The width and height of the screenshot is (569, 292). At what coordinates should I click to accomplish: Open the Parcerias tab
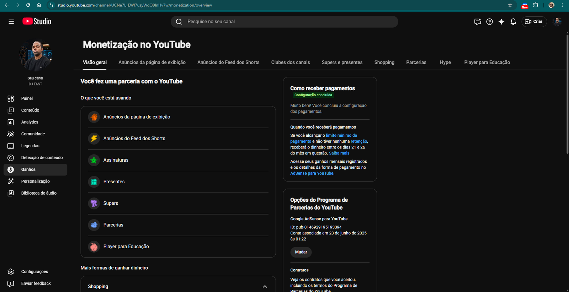[416, 63]
